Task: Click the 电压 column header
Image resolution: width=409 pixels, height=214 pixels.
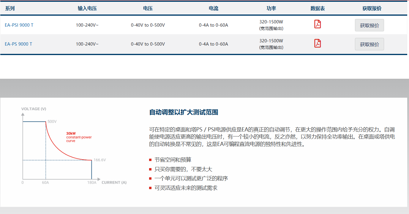Action: [148, 9]
